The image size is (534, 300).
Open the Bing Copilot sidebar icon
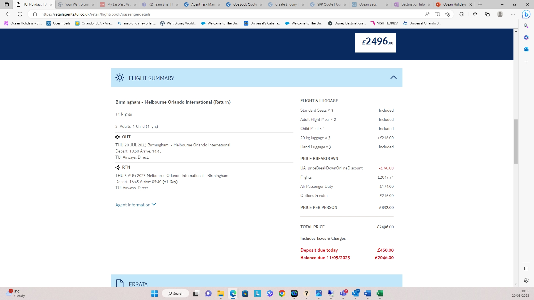point(526,14)
